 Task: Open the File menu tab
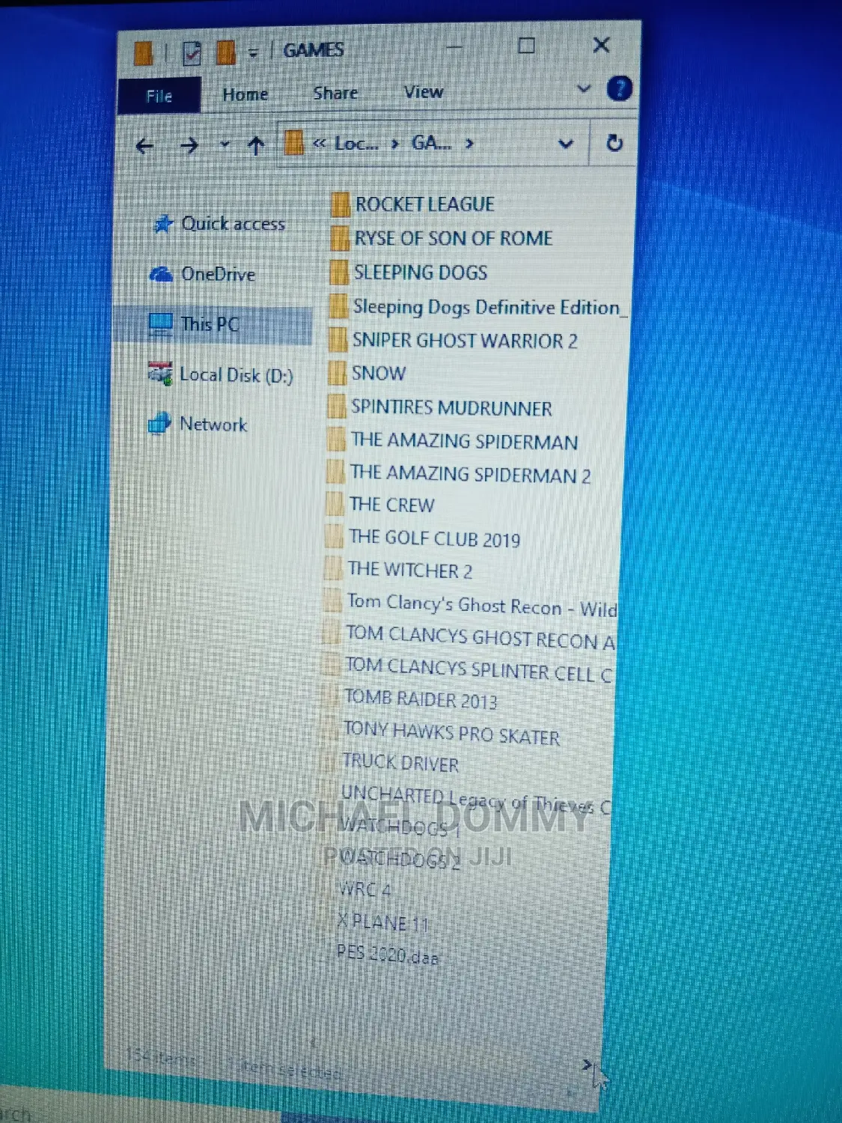159,96
